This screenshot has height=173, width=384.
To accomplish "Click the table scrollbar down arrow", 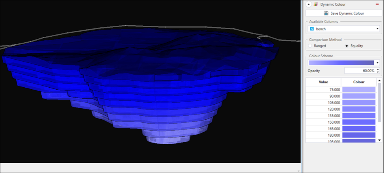I will pos(379,140).
